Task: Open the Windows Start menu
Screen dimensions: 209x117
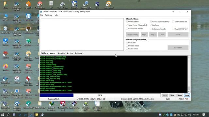Action: 2,115
